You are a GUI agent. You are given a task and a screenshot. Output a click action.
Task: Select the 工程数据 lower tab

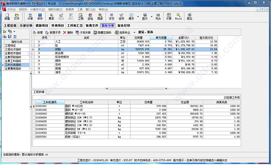coord(39,92)
